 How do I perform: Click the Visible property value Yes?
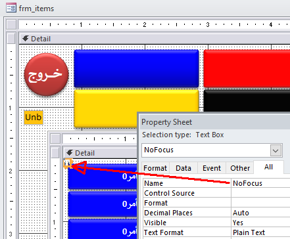tap(260, 223)
